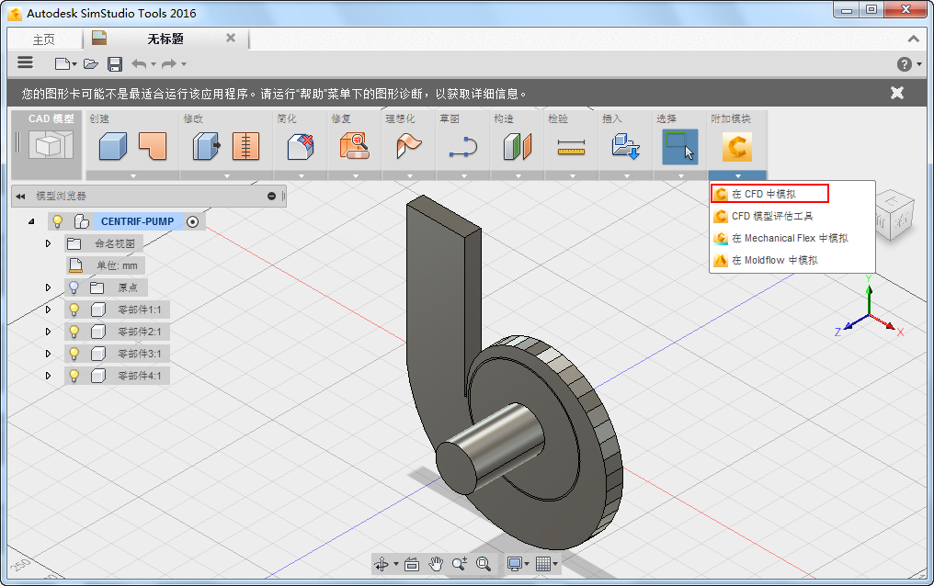Click the 构造 construct plane tool

(517, 146)
